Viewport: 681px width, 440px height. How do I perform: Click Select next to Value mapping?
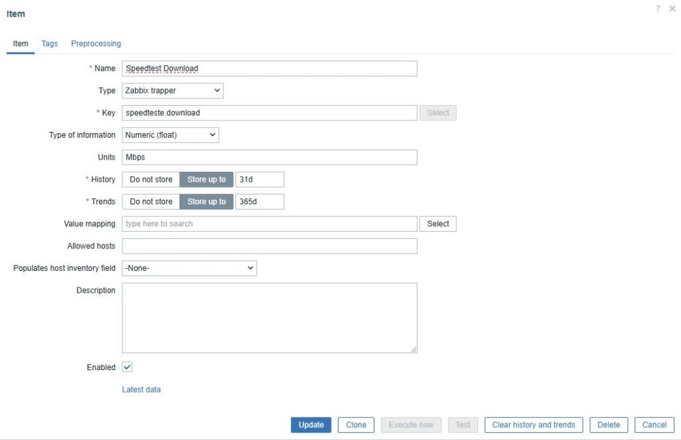coord(438,224)
